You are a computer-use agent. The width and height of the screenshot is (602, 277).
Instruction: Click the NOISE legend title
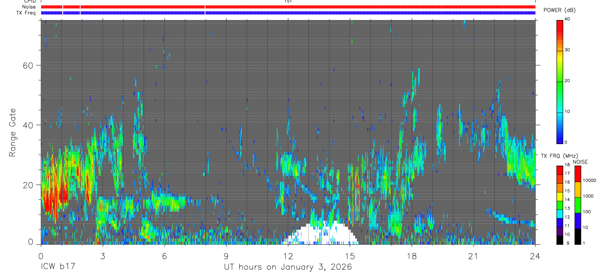(580, 162)
